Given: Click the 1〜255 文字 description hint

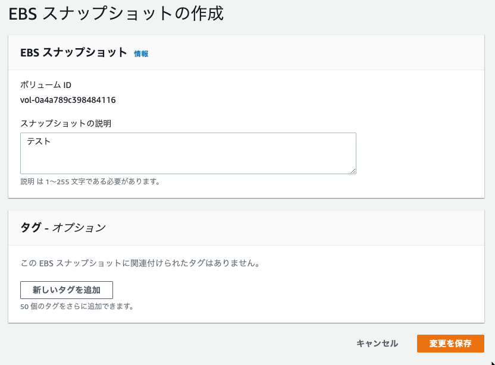Looking at the screenshot, I should pos(90,181).
